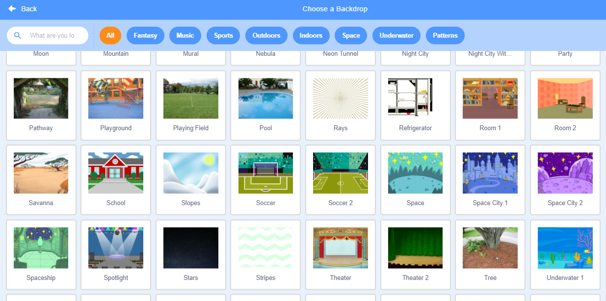
Task: Pick the Spaceship backdrop image
Action: click(x=41, y=248)
